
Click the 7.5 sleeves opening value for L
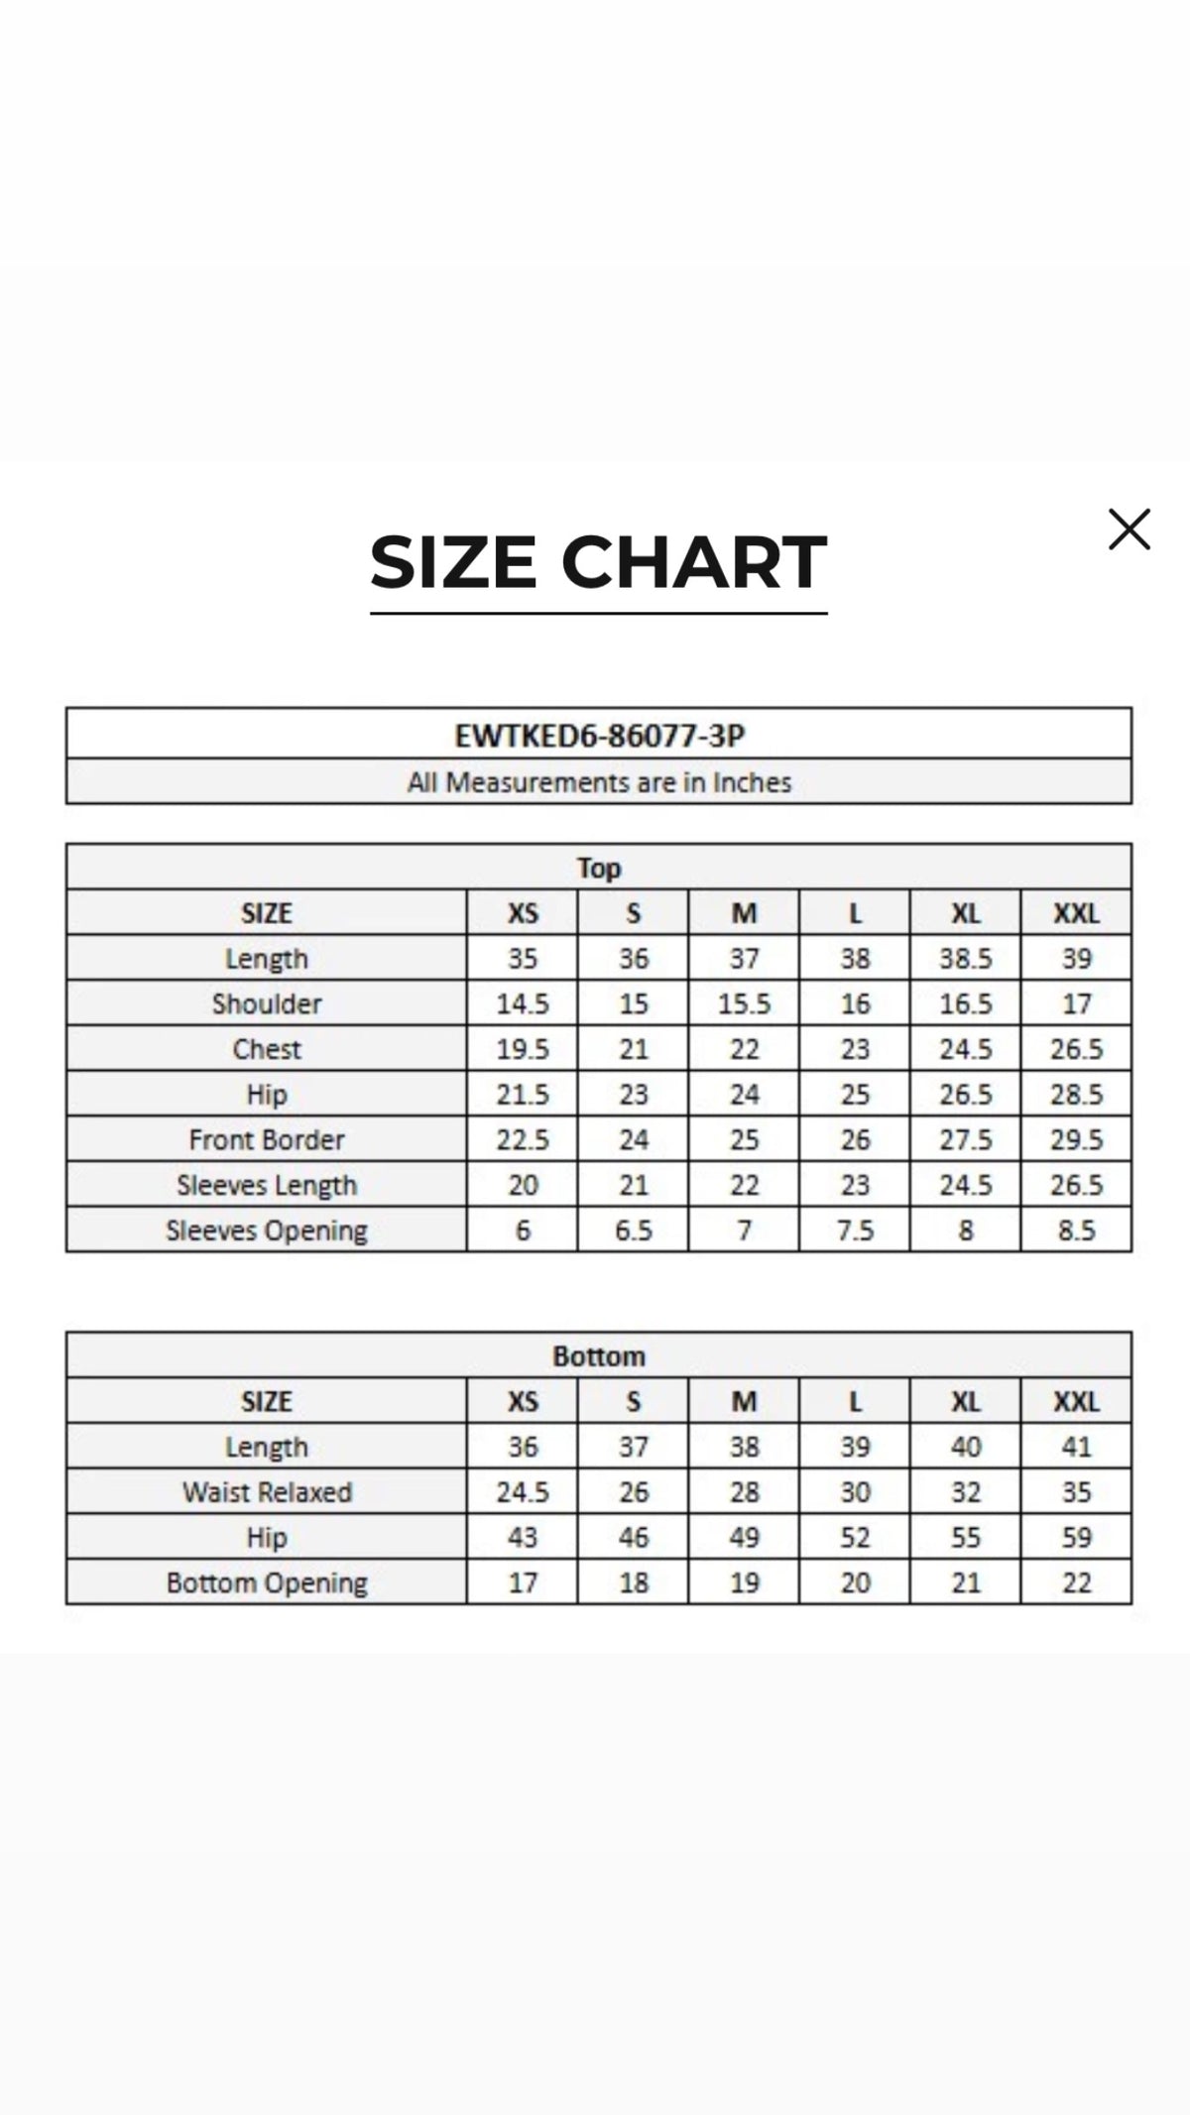(x=855, y=1231)
